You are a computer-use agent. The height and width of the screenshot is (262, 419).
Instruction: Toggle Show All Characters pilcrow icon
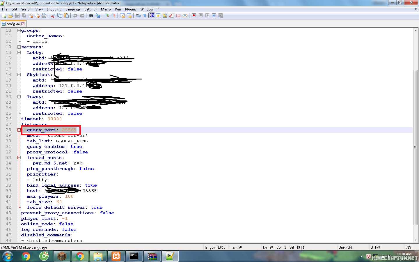tap(145, 15)
